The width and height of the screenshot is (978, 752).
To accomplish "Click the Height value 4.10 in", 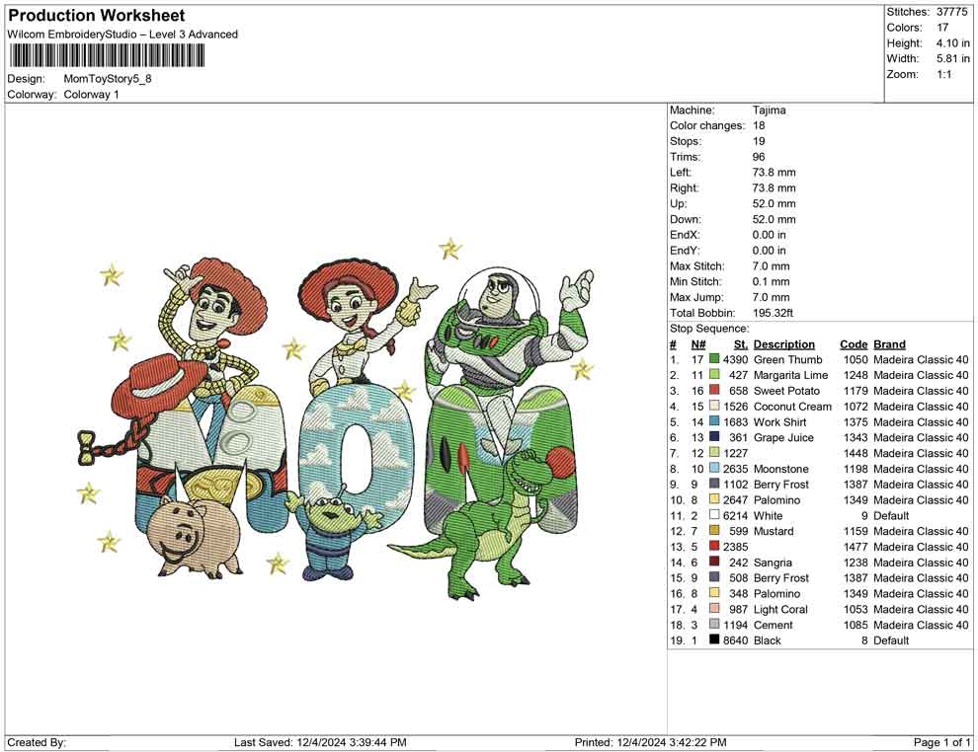I will coord(952,43).
